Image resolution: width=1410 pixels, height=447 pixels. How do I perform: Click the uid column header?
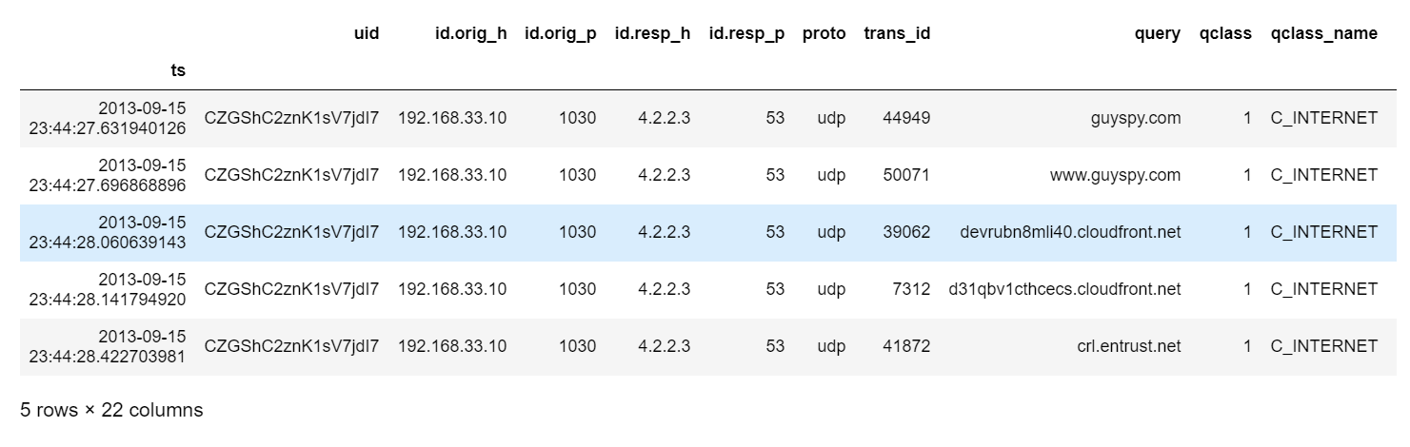pos(366,33)
